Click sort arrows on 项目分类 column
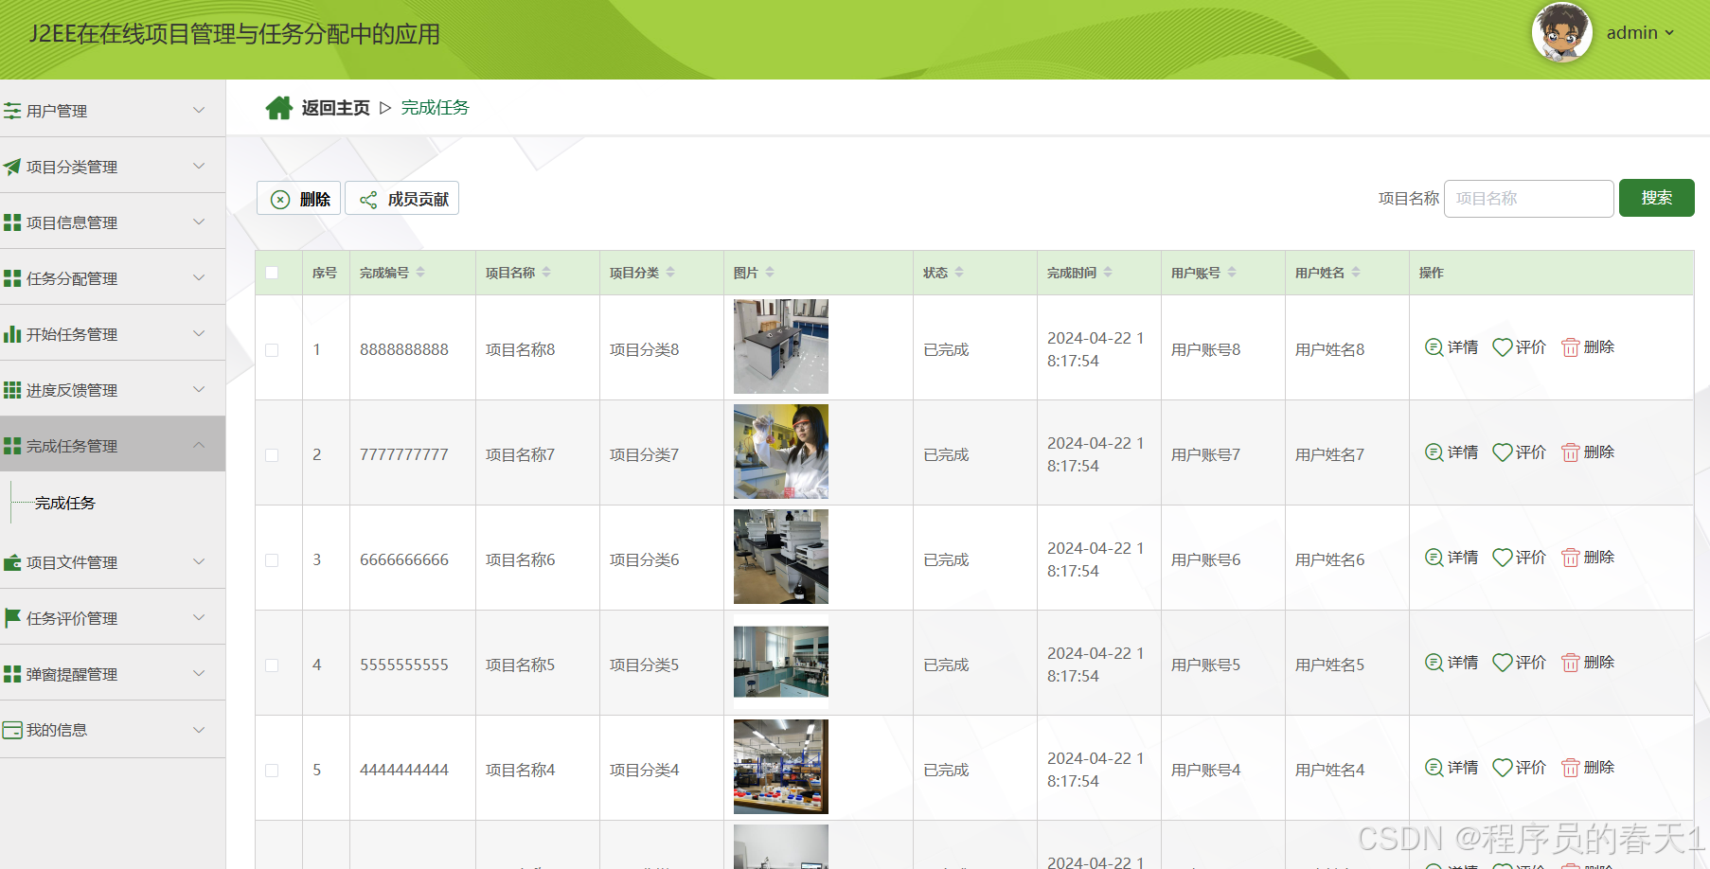This screenshot has width=1710, height=869. [x=670, y=273]
